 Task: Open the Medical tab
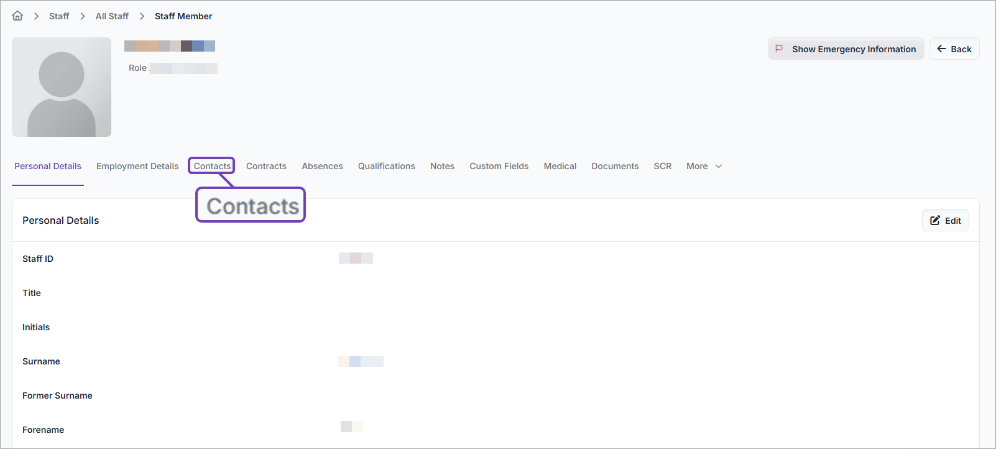click(560, 166)
